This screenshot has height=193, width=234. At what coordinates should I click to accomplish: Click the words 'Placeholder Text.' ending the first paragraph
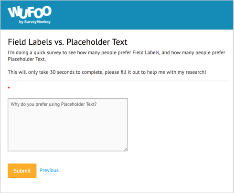point(27,59)
